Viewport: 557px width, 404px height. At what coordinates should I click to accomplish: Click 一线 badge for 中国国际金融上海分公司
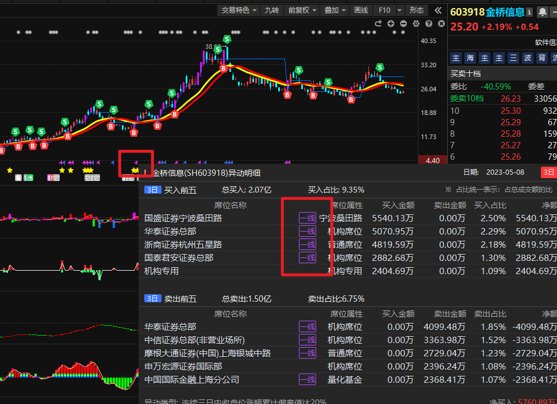coord(308,379)
